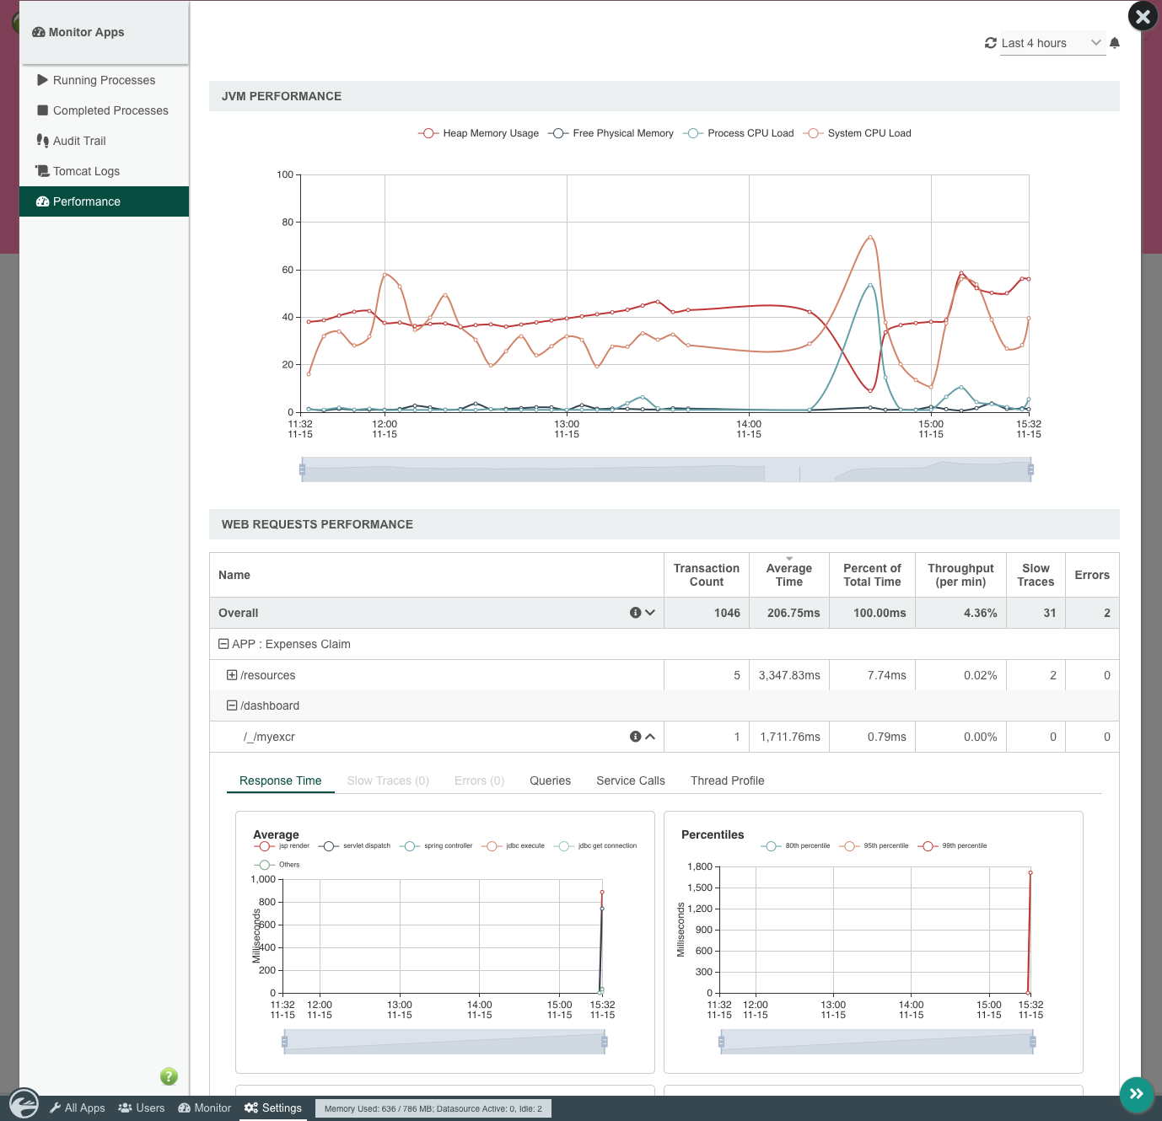Click the info icon in Overall row
The image size is (1162, 1121).
pos(635,613)
